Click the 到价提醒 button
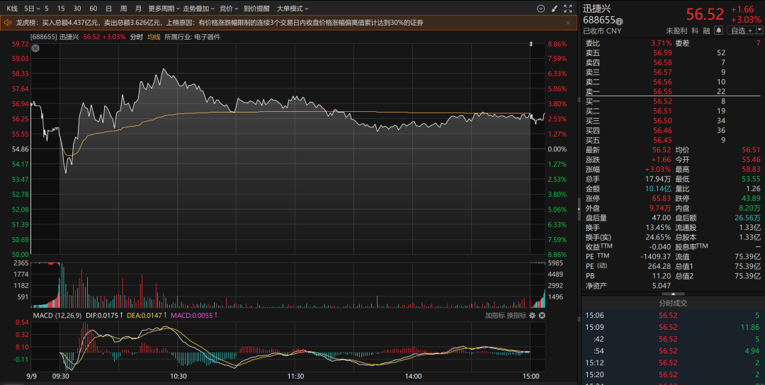765x385 pixels. click(x=256, y=8)
